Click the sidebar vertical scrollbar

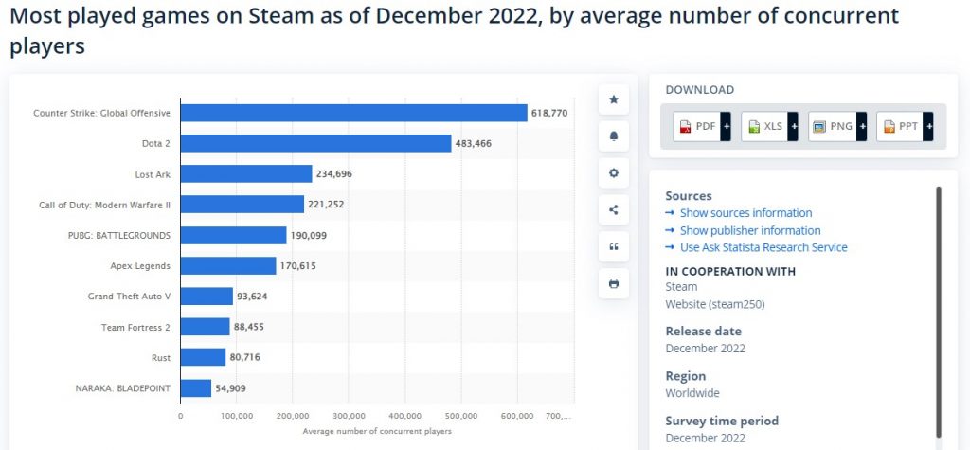[x=939, y=310]
